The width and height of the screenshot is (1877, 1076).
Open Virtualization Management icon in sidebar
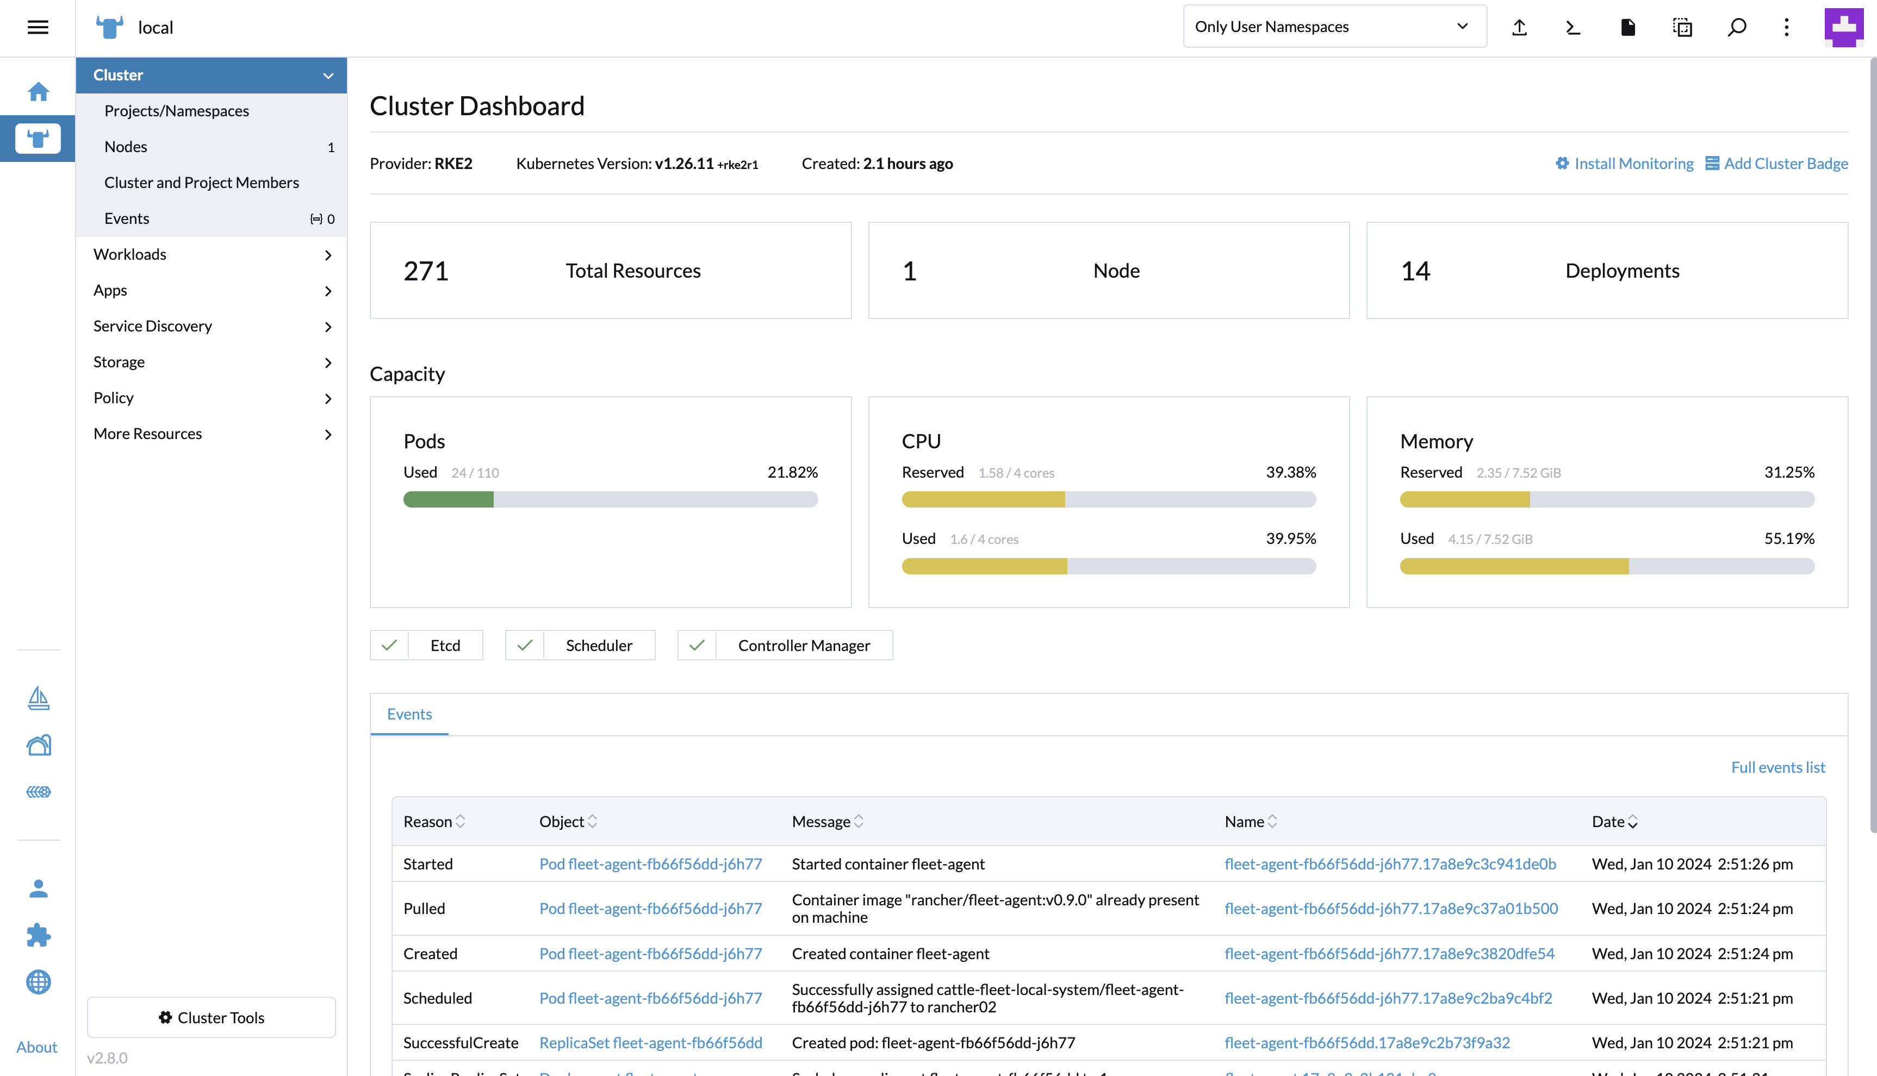39,791
